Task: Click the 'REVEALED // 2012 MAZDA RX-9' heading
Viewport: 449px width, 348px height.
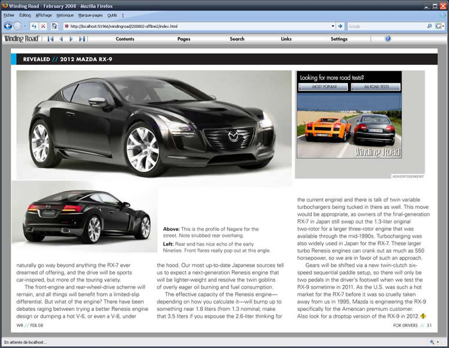Action: tap(67, 59)
